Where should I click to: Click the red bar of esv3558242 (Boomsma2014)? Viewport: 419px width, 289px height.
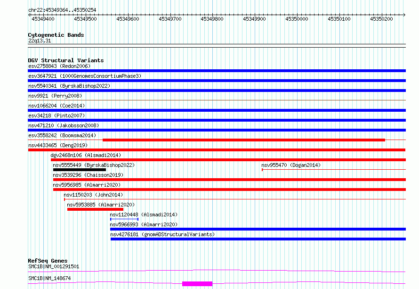(244, 140)
